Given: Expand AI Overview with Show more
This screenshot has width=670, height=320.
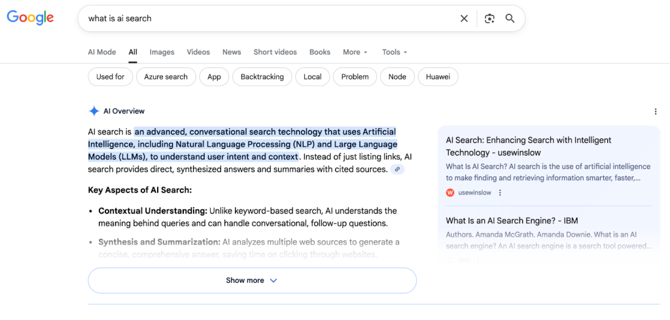Looking at the screenshot, I should (252, 280).
